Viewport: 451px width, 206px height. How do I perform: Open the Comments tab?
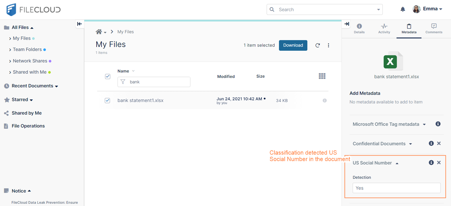434,28
